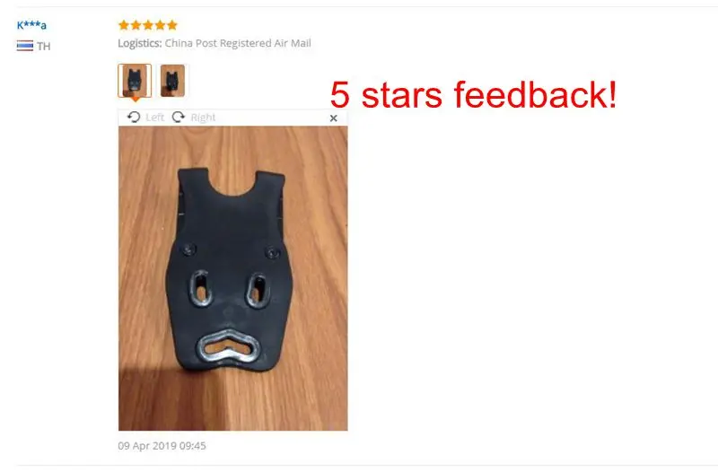718x472 pixels.
Task: Open reviewer K***a's profile name
Action: tap(31, 25)
